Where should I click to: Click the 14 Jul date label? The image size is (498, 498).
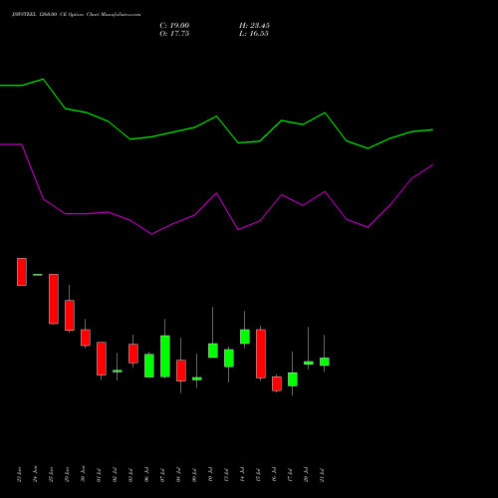tap(242, 475)
